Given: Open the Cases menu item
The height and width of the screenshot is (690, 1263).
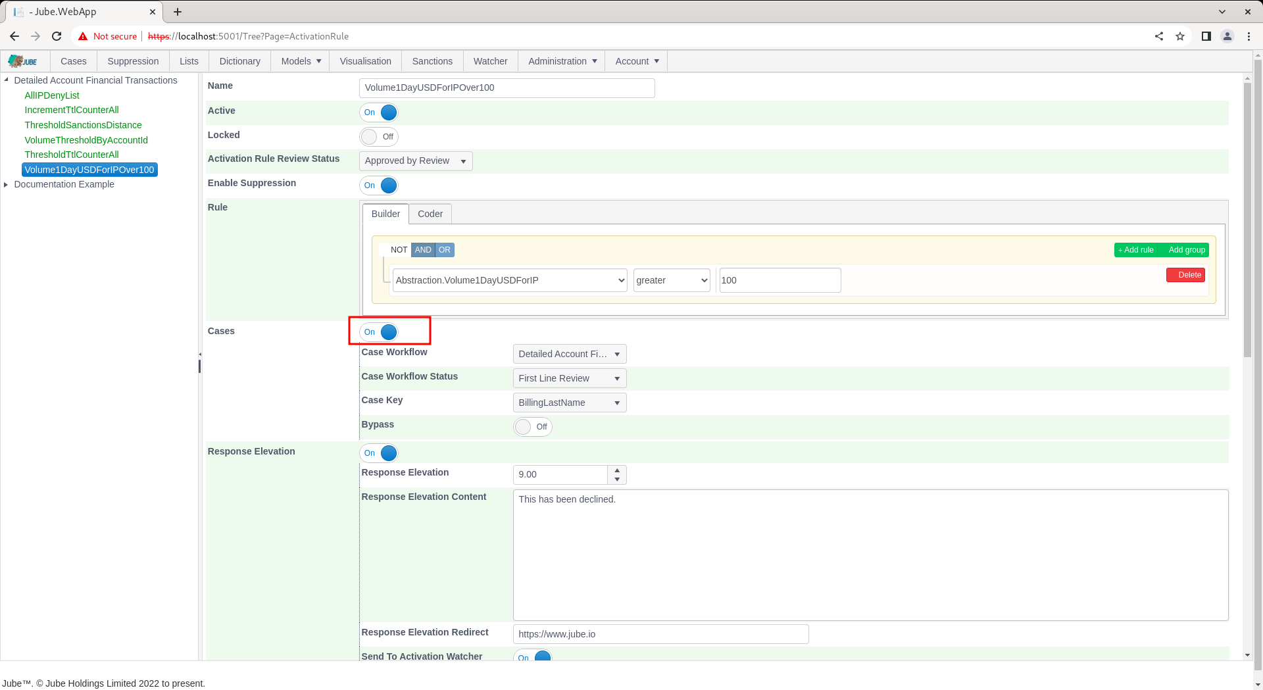Looking at the screenshot, I should pos(74,61).
